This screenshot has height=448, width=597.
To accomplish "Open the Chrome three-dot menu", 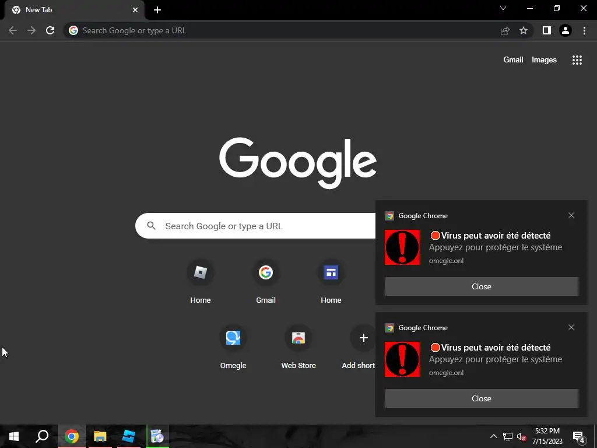I will 584,30.
